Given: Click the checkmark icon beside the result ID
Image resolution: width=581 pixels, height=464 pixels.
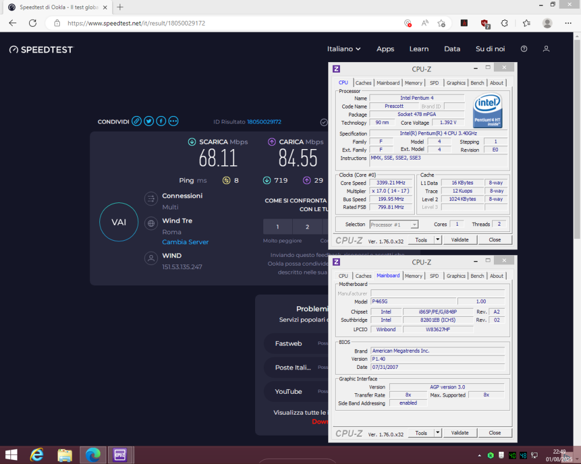Looking at the screenshot, I should 324,122.
